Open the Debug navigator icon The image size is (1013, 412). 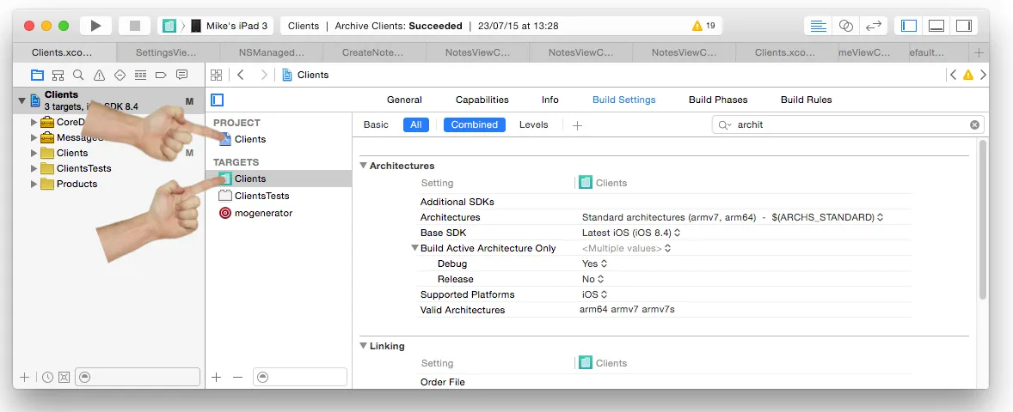click(140, 75)
